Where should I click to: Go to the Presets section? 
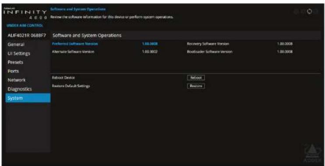point(28,62)
